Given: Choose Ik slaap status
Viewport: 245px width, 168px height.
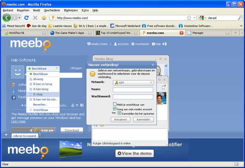Looking at the screenshot, I should 43,94.
